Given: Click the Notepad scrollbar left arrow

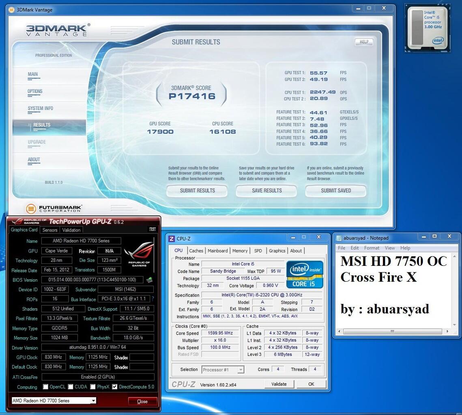Looking at the screenshot, I should pyautogui.click(x=339, y=332).
